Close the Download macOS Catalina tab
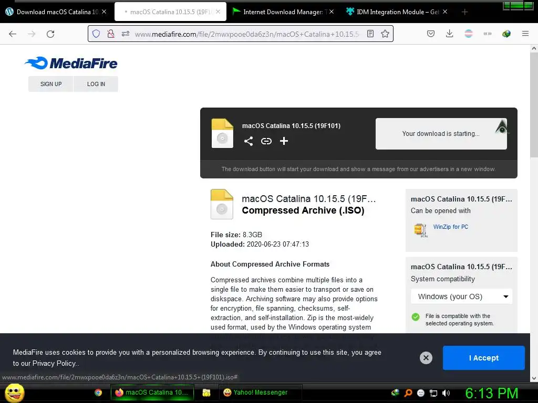538x403 pixels. [104, 12]
